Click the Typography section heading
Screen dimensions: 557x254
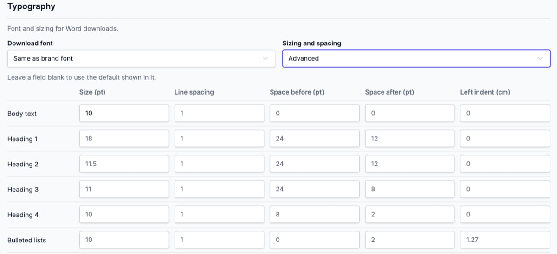31,6
